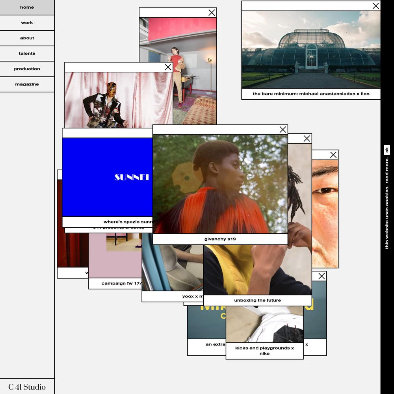The width and height of the screenshot is (394, 394).
Task: Click the C41 Studio logo
Action: 27,387
